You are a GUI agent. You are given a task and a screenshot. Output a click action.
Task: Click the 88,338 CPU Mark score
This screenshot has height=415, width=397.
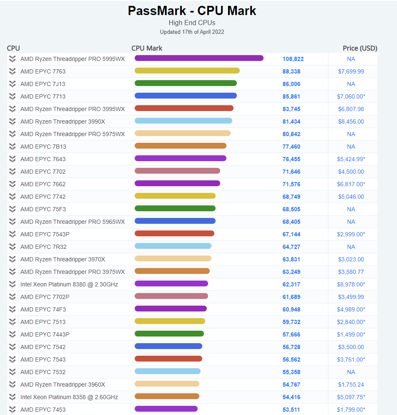coord(291,71)
